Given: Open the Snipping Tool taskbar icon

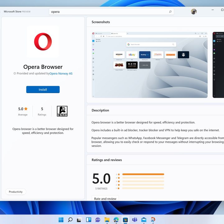Looking at the screenshot, I should (x=153, y=220).
